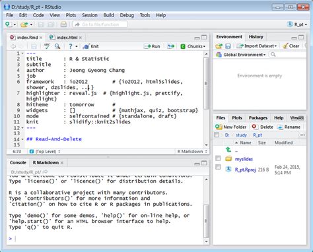Click the Clear broom icon

coord(285,46)
